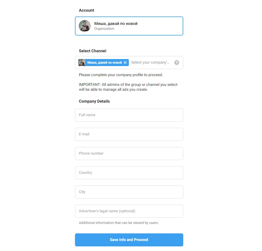Click the Additional information hint text

(119, 223)
